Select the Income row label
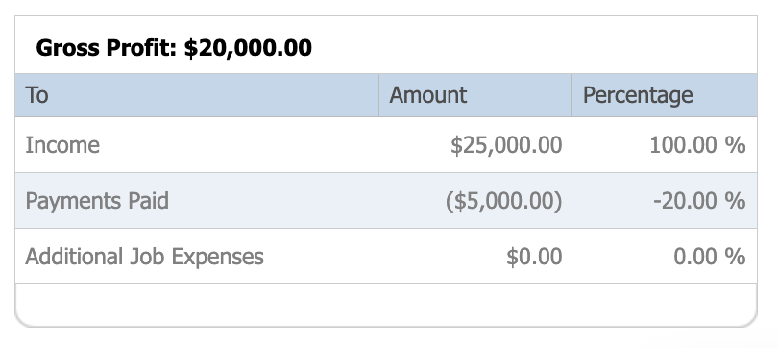This screenshot has width=778, height=348. [x=62, y=145]
